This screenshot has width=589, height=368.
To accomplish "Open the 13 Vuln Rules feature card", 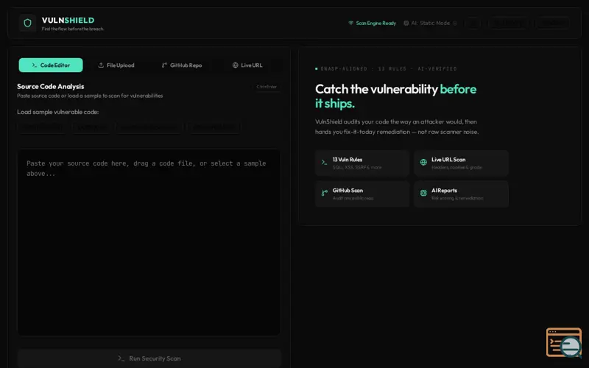I will 362,163.
